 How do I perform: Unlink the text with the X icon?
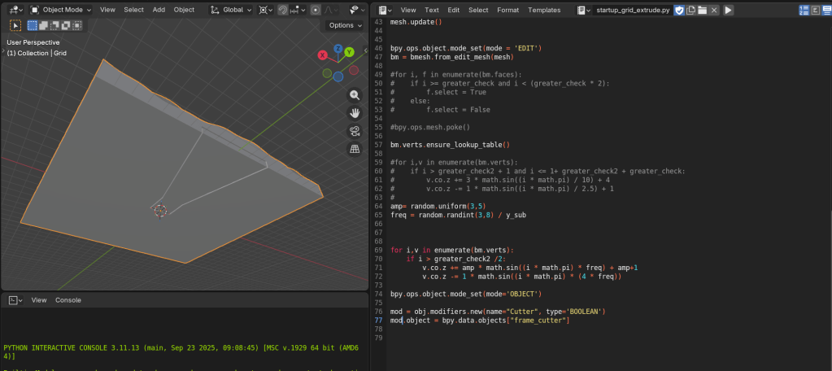714,10
